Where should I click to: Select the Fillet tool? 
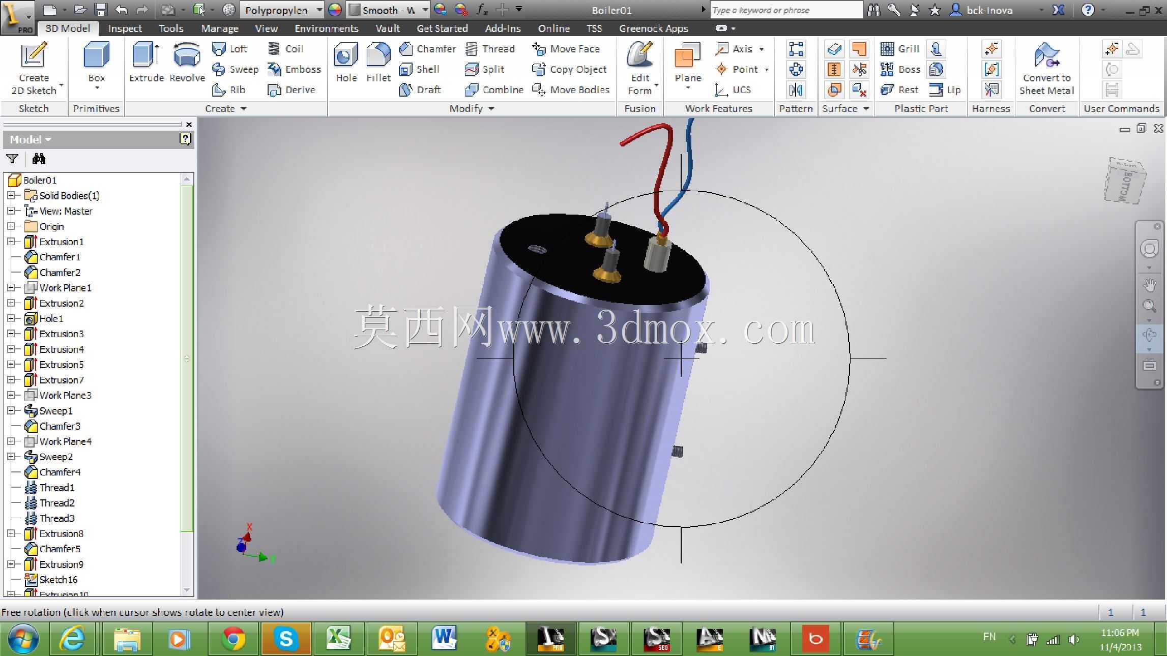378,62
